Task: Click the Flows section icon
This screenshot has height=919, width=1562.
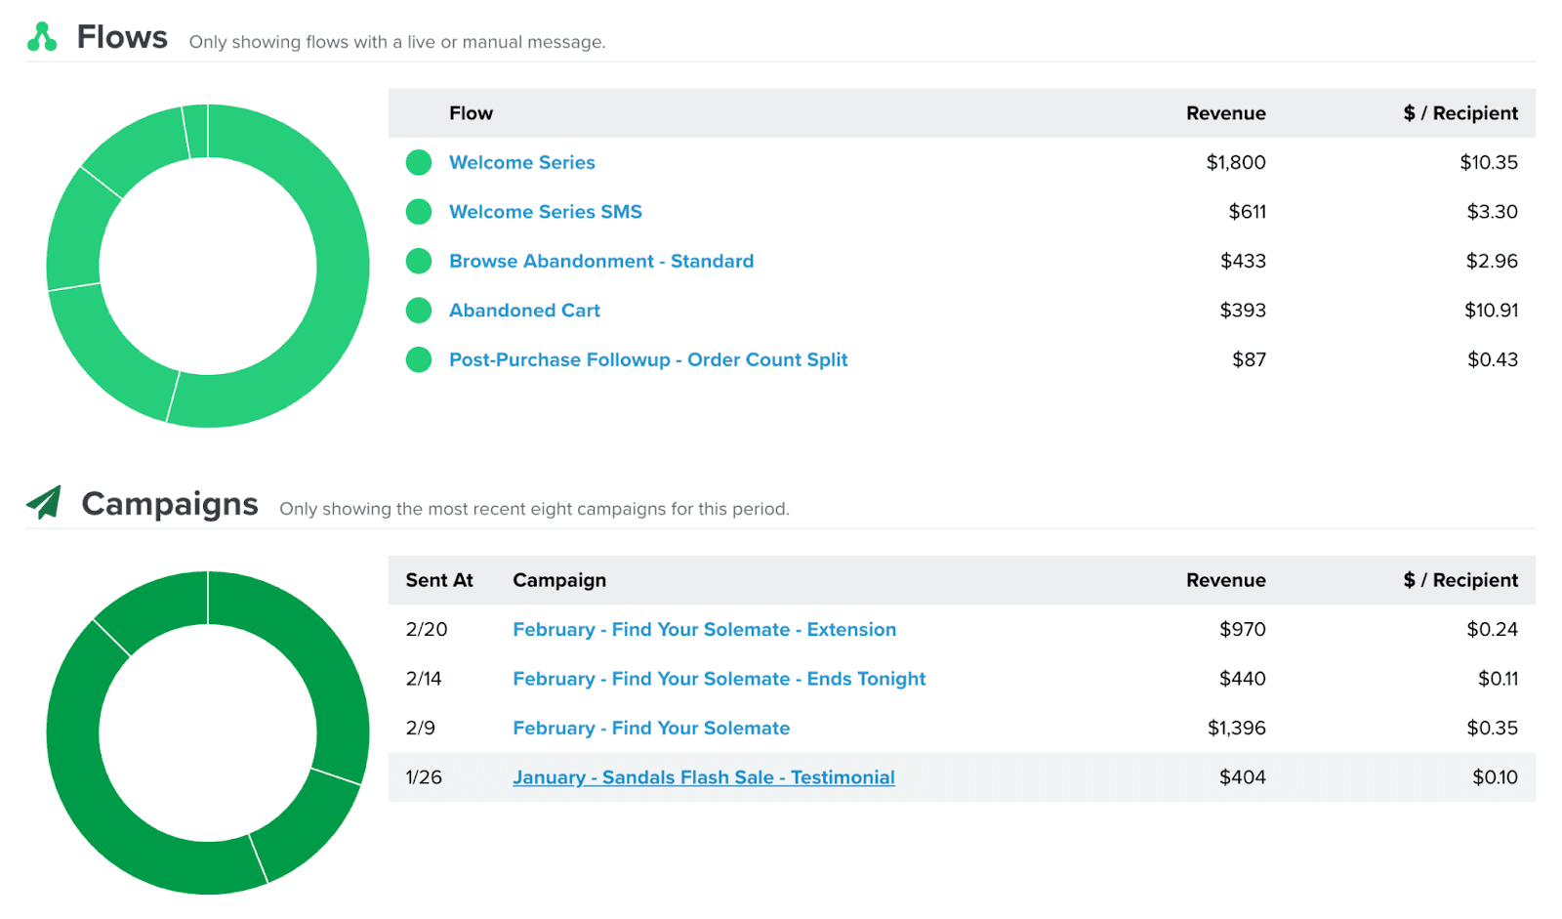Action: tap(41, 37)
